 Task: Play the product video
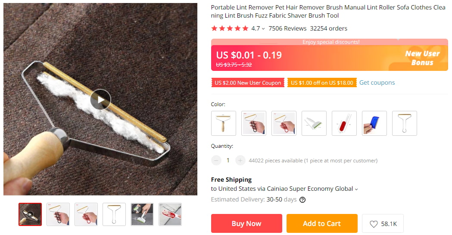[100, 100]
